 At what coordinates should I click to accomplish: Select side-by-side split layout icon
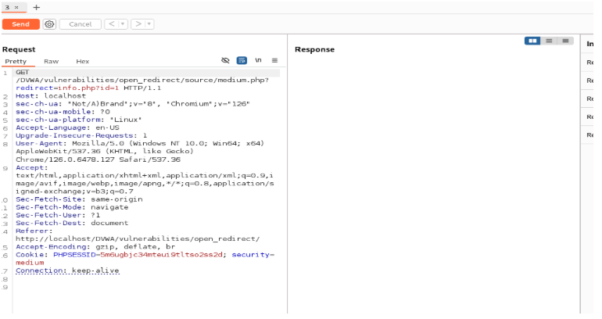532,41
